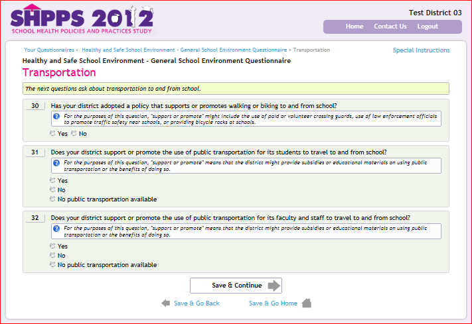Click question number 31 label
Viewport: 472px width, 324px height.
tap(35, 152)
